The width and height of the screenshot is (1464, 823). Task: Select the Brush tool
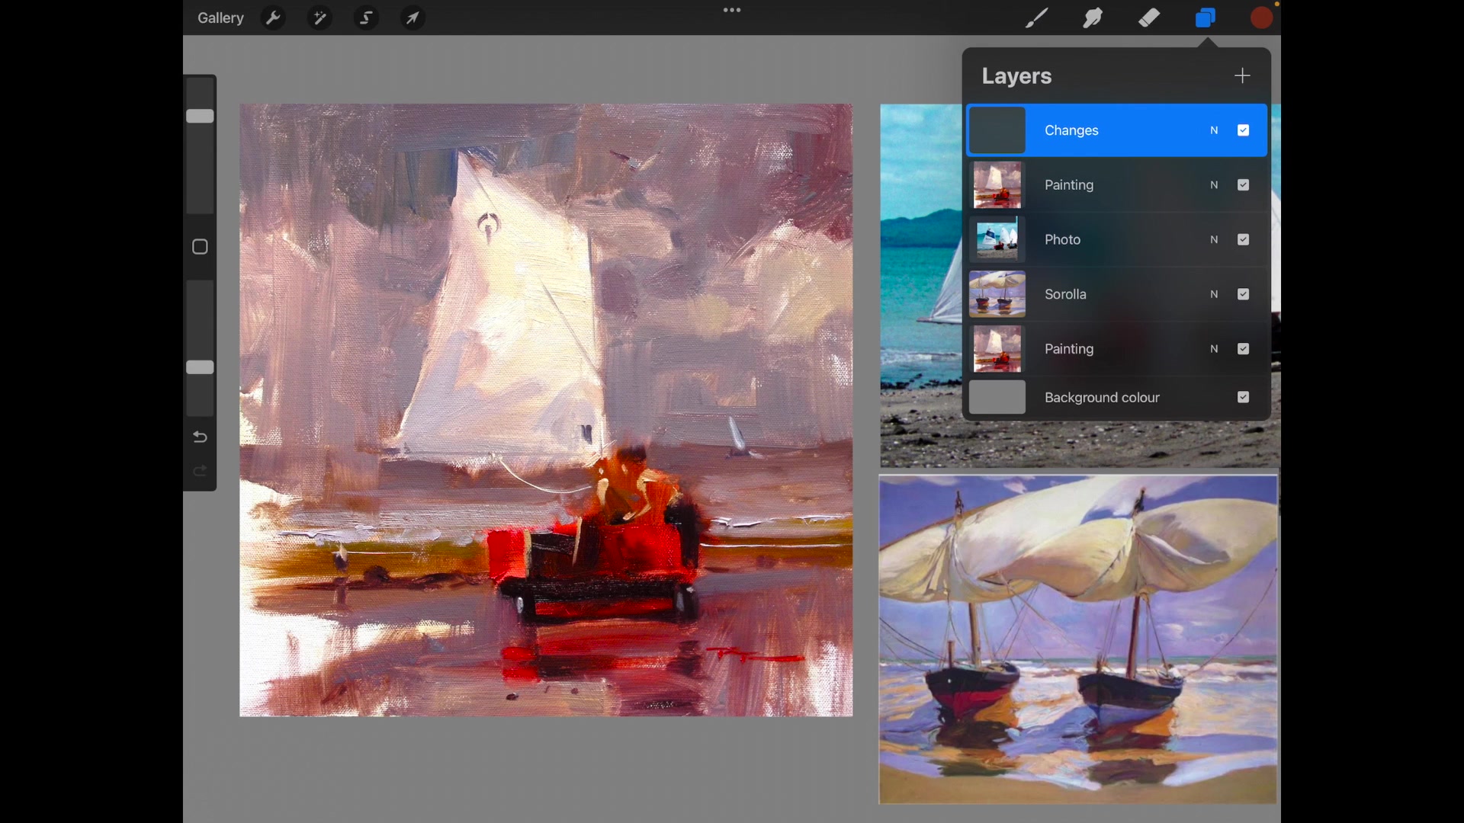(1036, 18)
